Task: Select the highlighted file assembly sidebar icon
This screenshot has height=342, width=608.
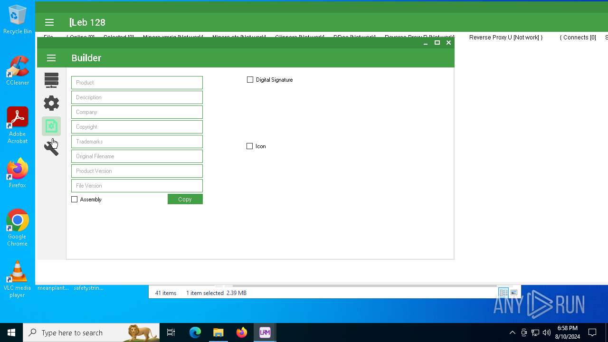Action: pos(51,126)
